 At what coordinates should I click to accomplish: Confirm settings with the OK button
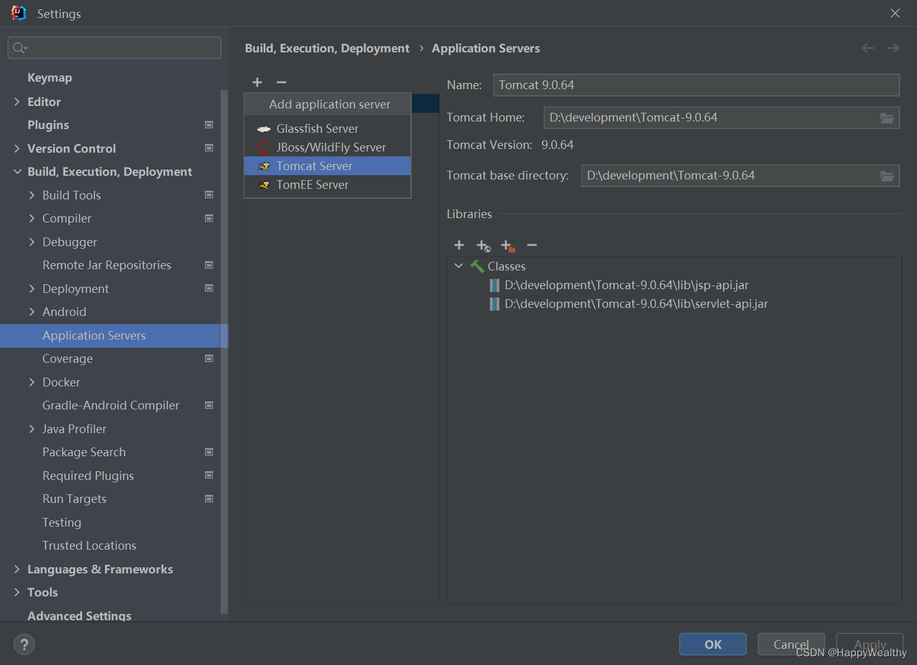[x=713, y=644]
